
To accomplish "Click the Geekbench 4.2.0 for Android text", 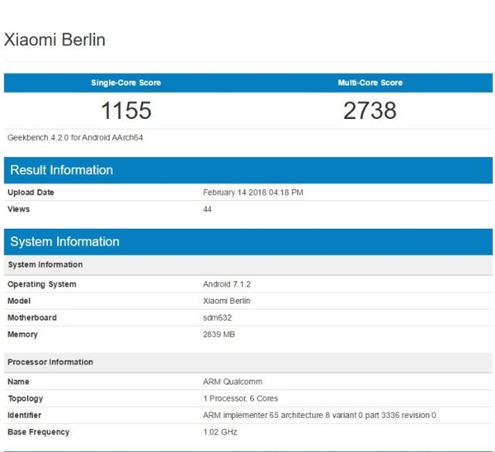I will tap(69, 137).
